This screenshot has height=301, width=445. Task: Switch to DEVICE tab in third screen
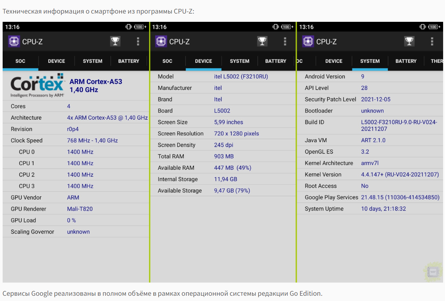pos(334,61)
